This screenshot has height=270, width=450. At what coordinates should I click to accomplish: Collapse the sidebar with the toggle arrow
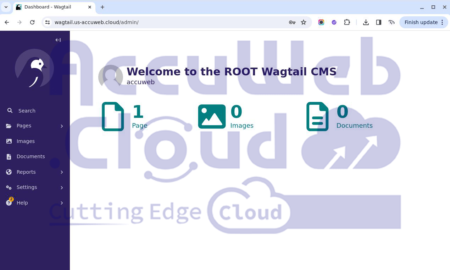click(58, 40)
